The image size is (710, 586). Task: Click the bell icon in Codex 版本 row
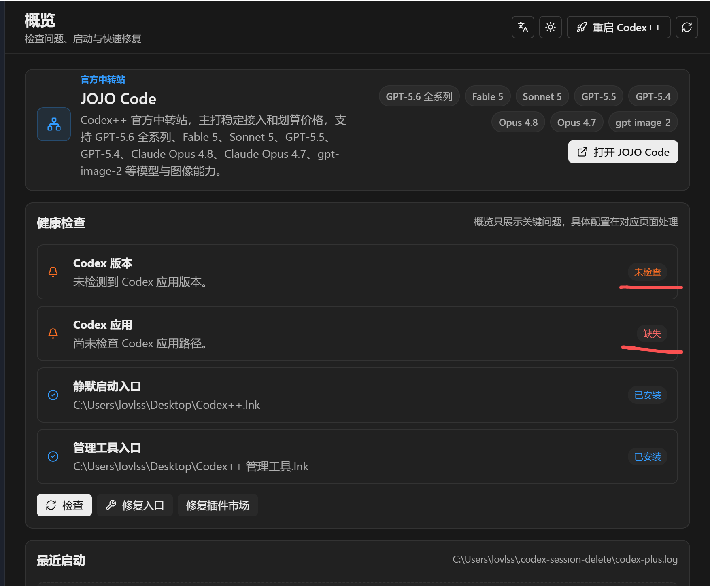[53, 272]
